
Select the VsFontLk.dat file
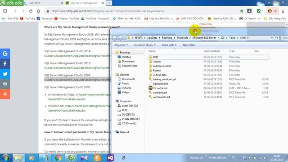point(160,88)
